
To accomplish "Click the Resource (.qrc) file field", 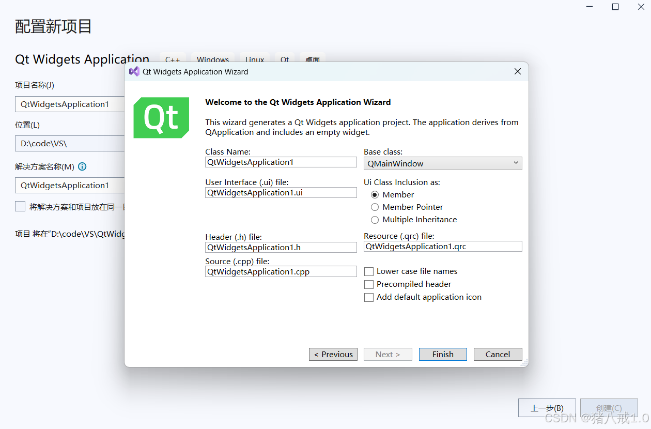I will (x=443, y=247).
